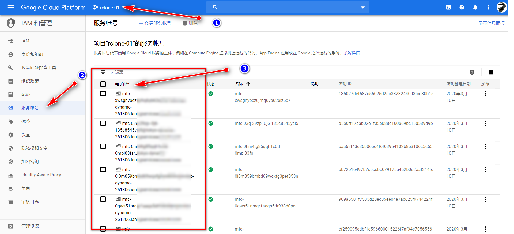514x234 pixels.
Task: Click the search magnifier icon
Action: point(215,7)
